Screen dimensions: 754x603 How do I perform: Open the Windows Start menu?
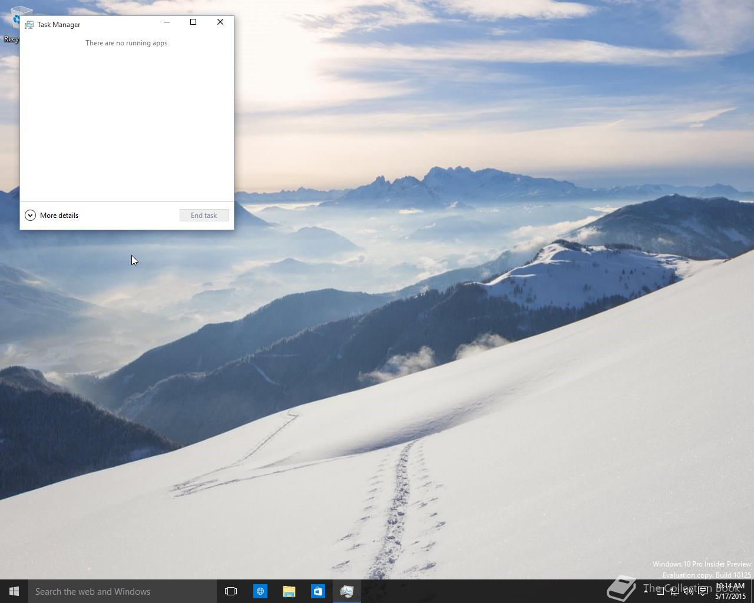[x=14, y=591]
